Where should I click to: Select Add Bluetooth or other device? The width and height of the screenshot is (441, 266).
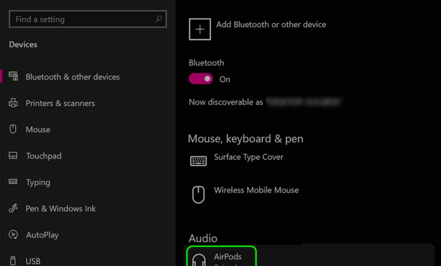[x=271, y=25]
